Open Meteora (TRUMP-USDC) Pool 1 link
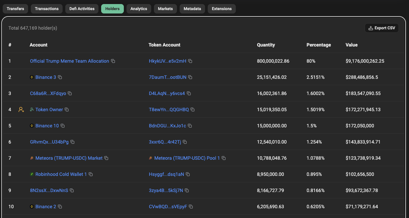409x218 pixels. click(187, 158)
